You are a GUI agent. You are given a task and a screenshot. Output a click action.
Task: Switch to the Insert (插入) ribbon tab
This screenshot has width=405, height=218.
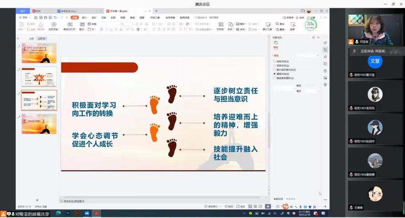point(84,17)
